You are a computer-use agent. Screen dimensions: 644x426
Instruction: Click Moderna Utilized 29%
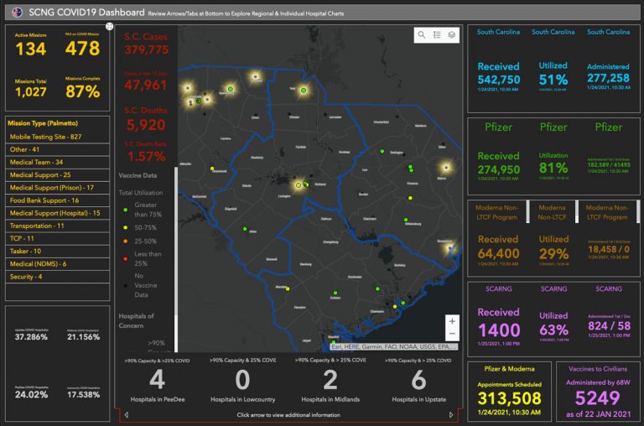(553, 254)
